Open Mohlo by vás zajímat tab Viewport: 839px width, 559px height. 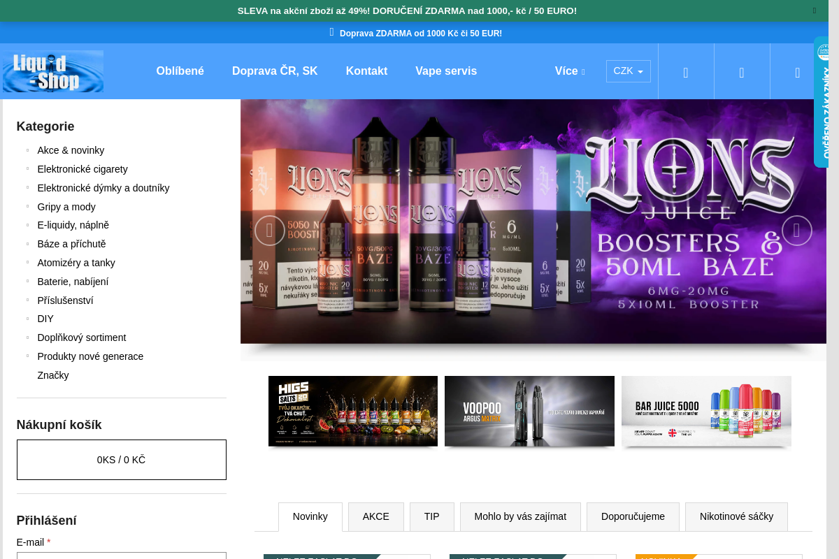pyautogui.click(x=520, y=517)
